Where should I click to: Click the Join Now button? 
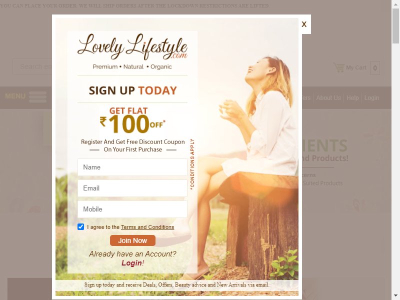pos(132,240)
